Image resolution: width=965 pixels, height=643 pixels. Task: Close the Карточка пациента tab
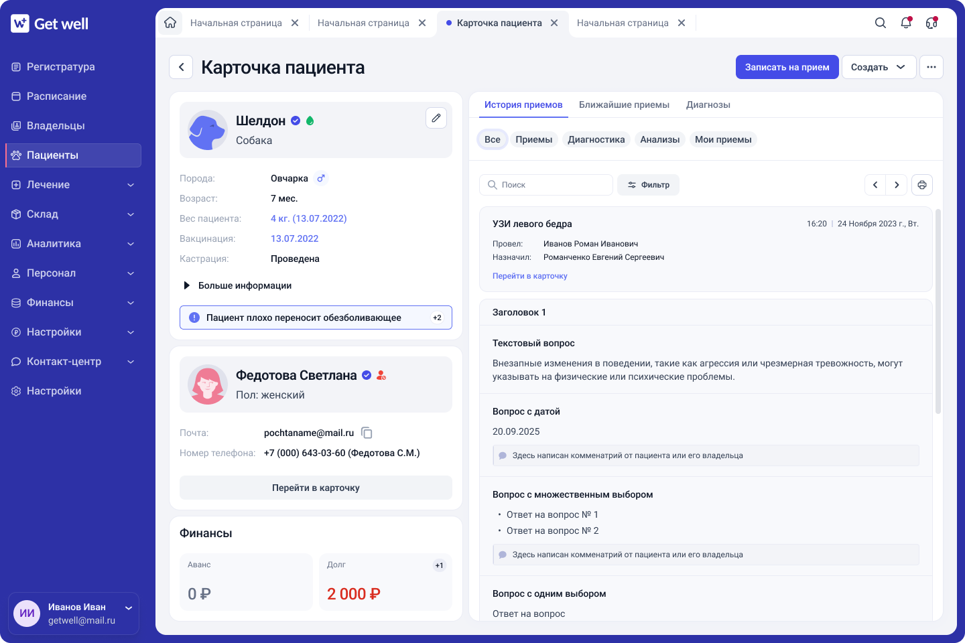[554, 23]
